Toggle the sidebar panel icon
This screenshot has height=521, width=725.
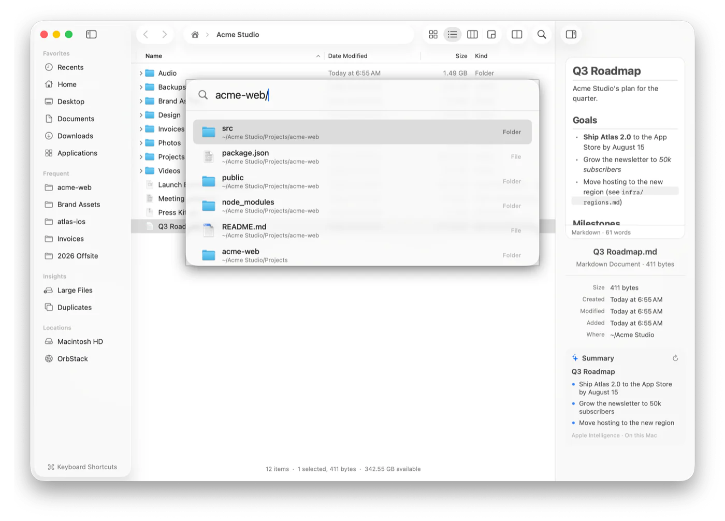[91, 34]
